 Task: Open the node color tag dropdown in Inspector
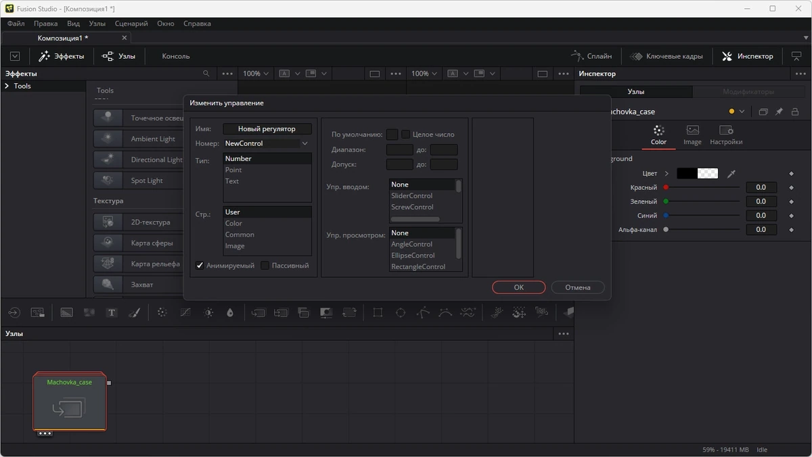[x=742, y=112]
